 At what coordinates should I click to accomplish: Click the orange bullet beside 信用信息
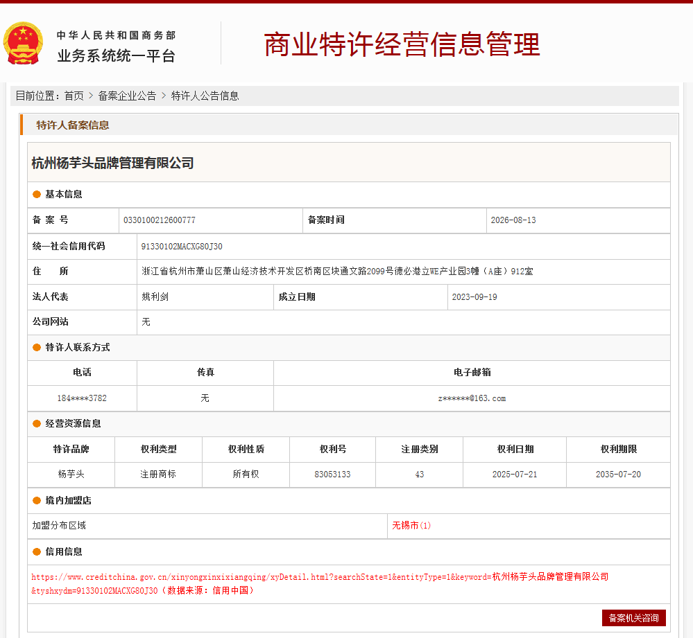coord(37,551)
